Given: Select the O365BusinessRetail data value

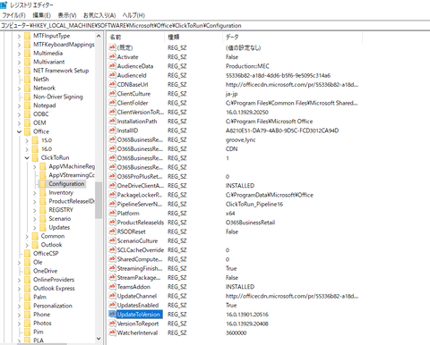Looking at the screenshot, I should tap(250, 223).
